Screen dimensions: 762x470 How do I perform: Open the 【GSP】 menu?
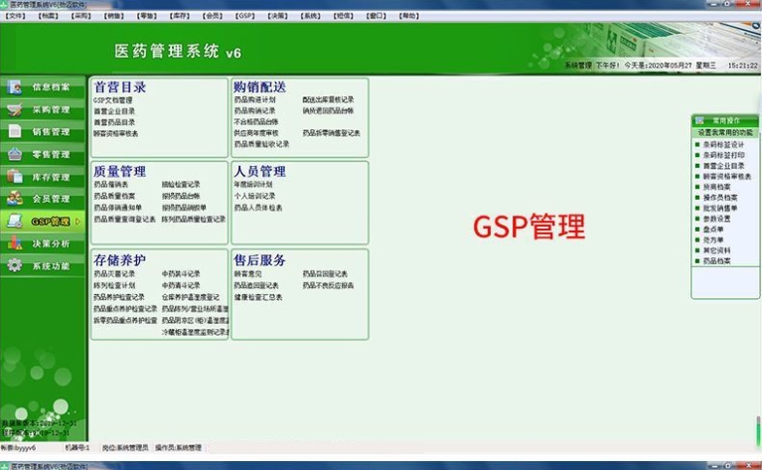click(x=245, y=16)
